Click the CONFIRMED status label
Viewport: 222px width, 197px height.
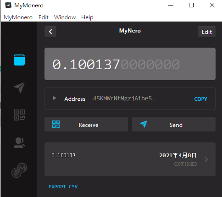[185, 164]
